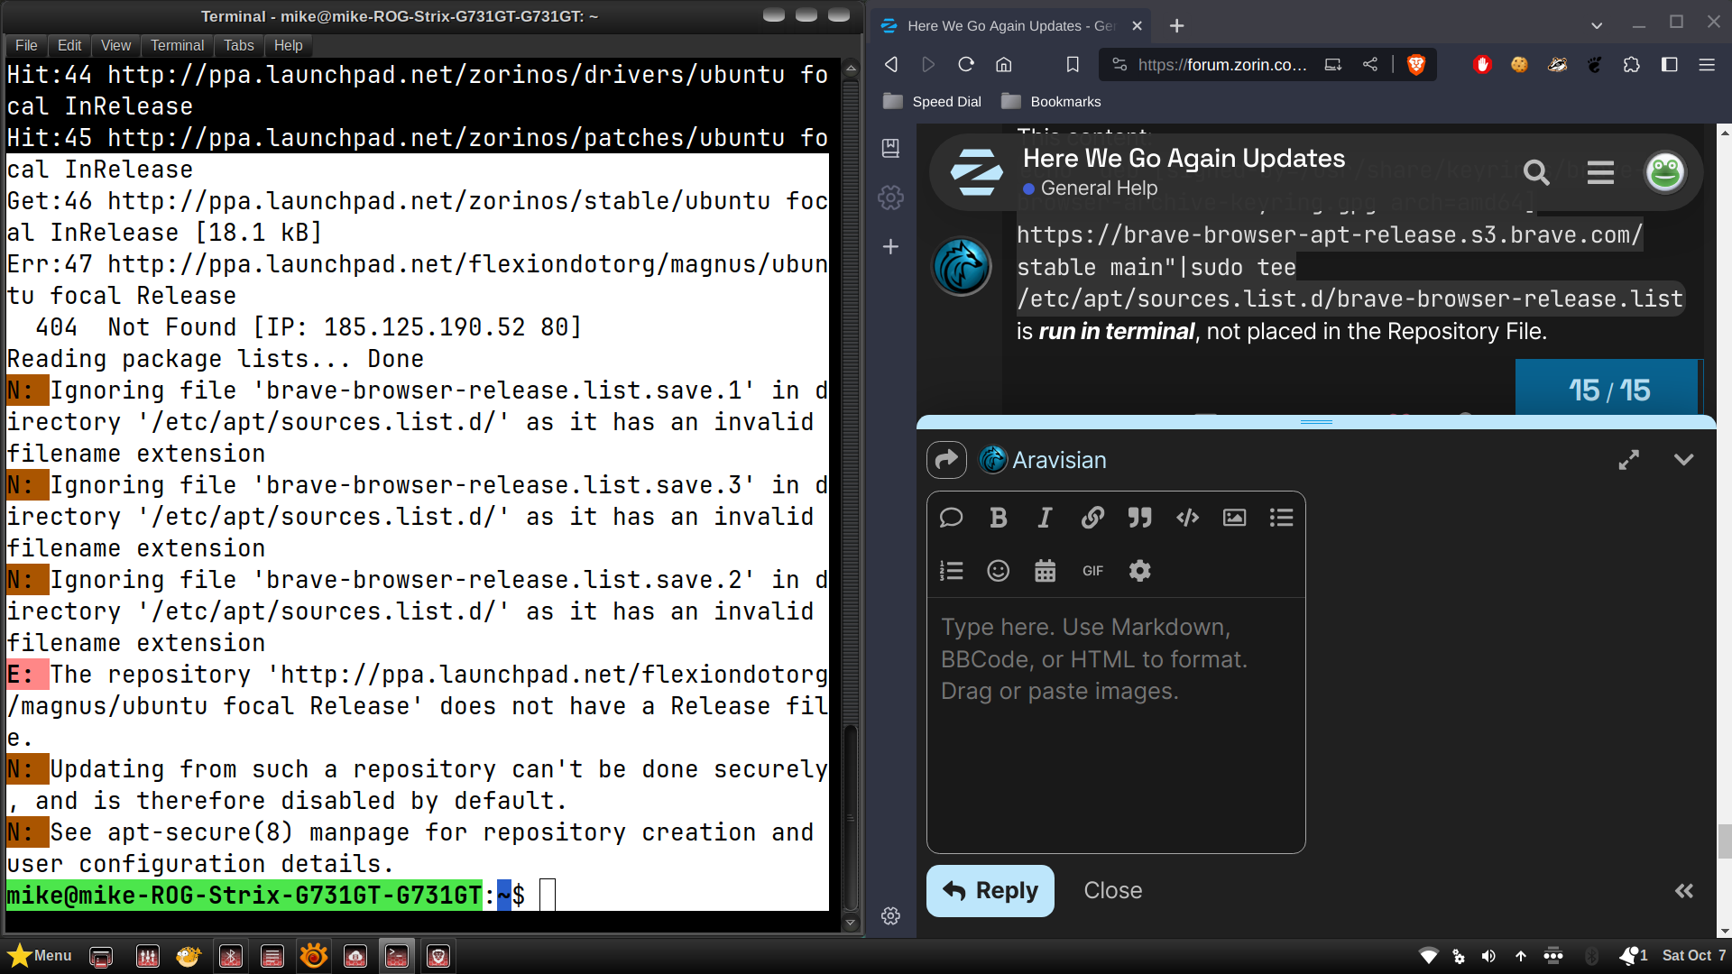Open site settings icon in address bar

[x=1119, y=64]
